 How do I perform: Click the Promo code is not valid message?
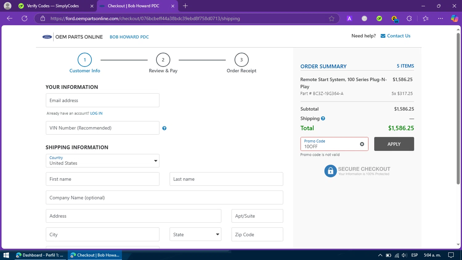[x=320, y=155]
